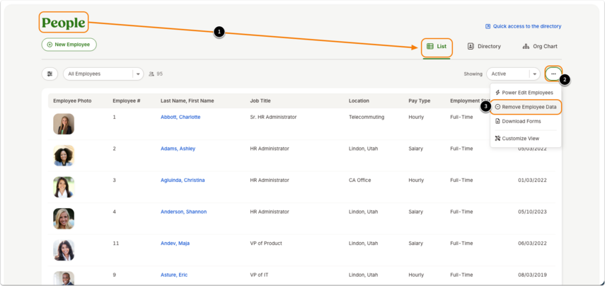Viewport: 605px width, 286px height.
Task: Click the People page heading
Action: click(x=64, y=23)
